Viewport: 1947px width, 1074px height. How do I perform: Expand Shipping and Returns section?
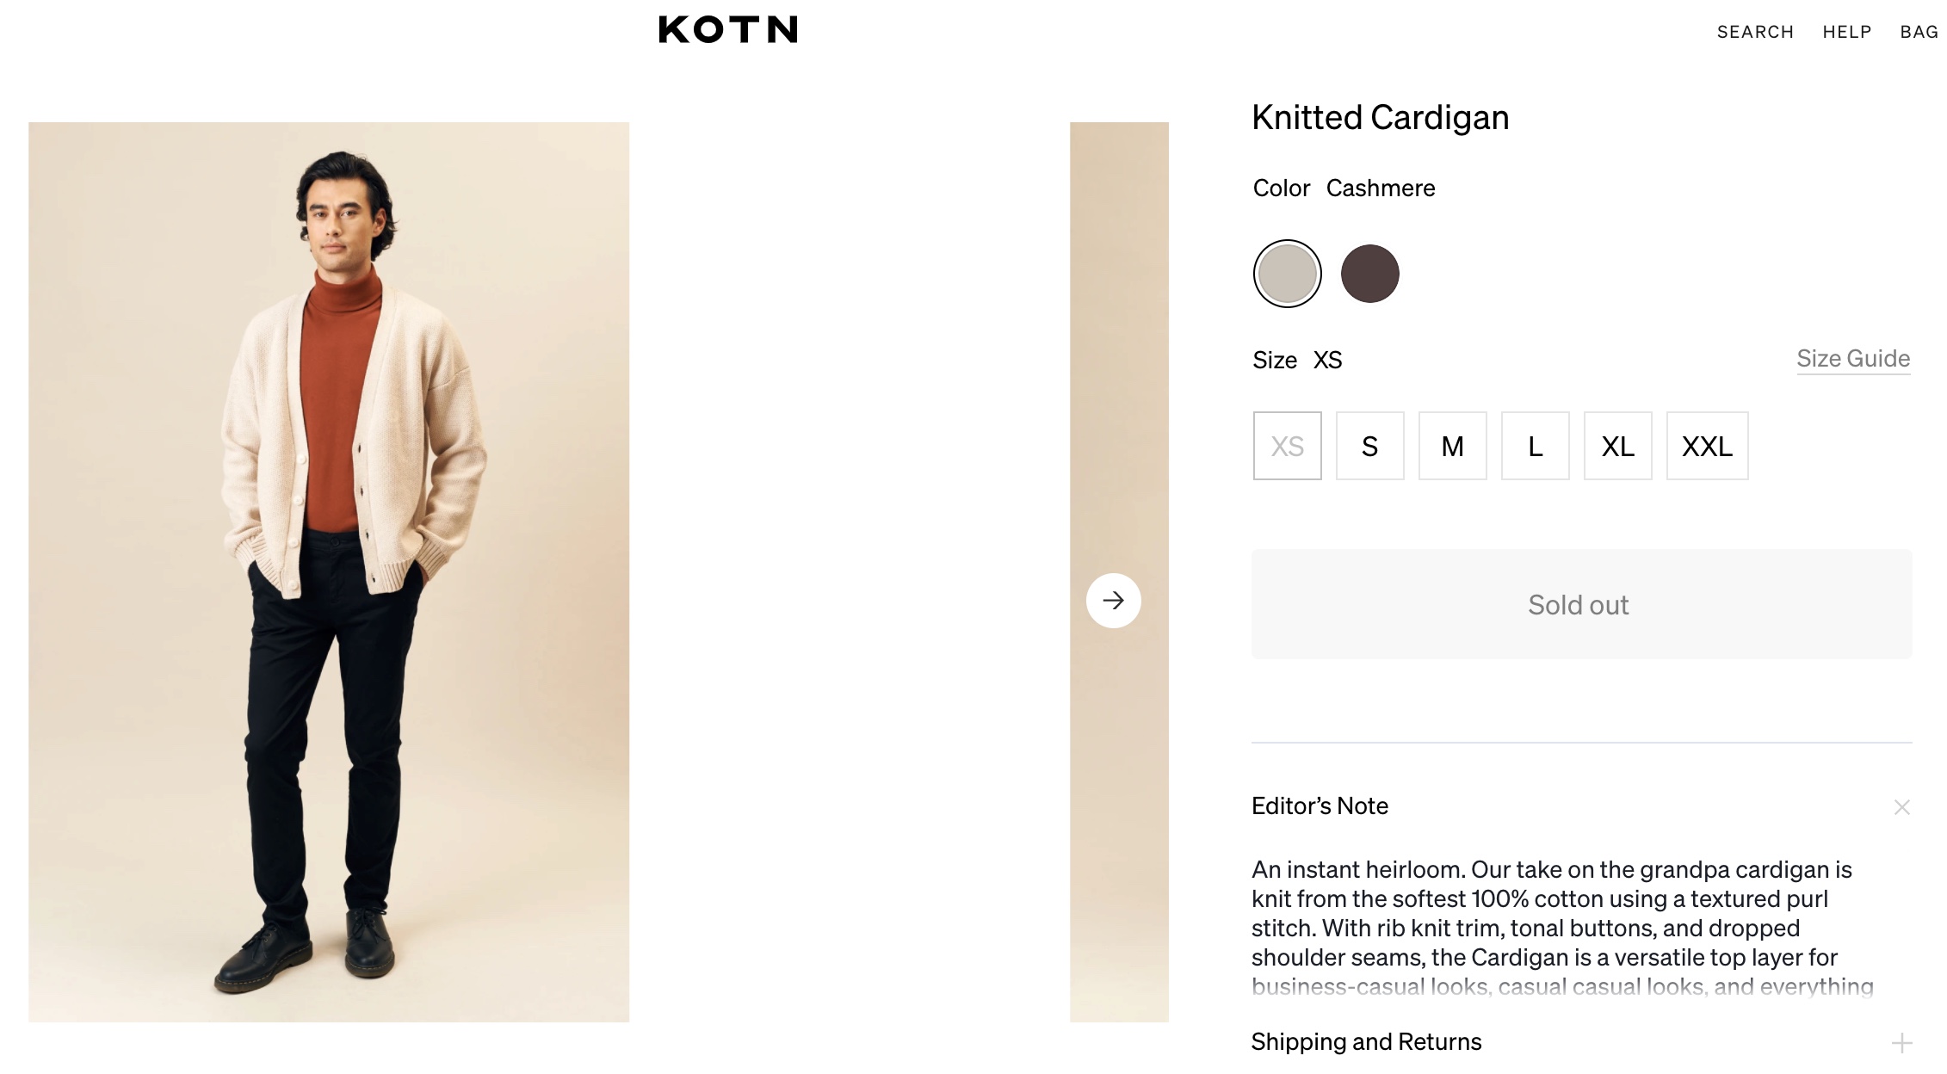coord(1901,1043)
